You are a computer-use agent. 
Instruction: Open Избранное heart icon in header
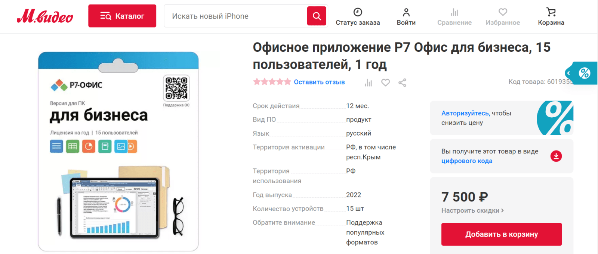point(503,12)
